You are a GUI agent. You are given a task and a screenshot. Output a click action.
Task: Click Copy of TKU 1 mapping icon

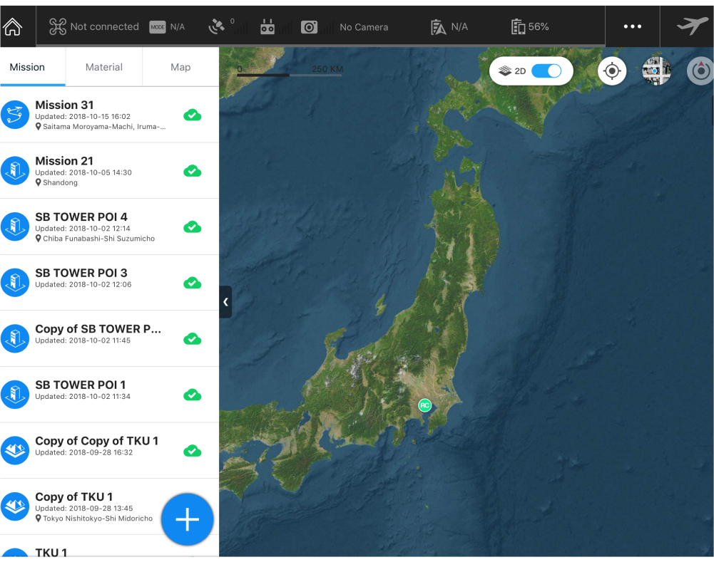[x=15, y=506]
